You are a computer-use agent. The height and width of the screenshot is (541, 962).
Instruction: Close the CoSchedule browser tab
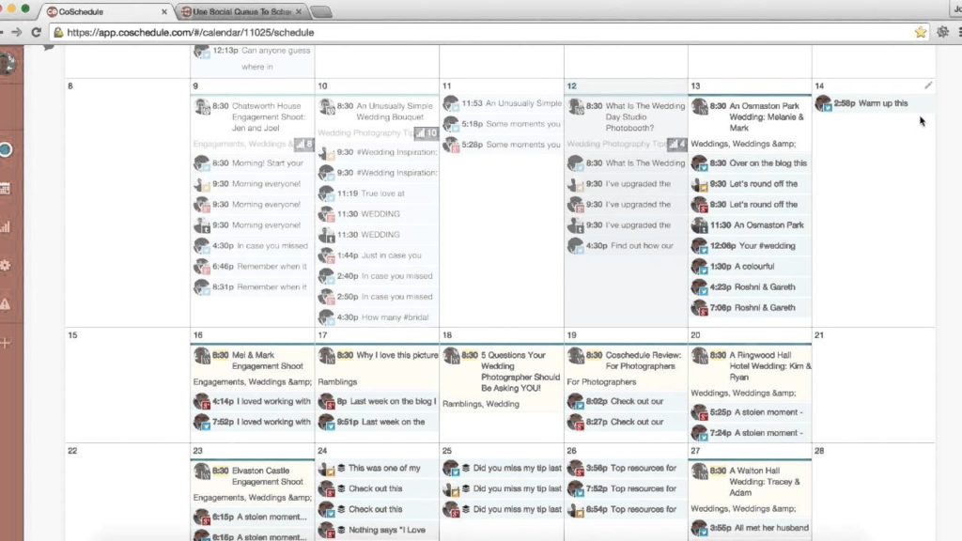point(163,11)
